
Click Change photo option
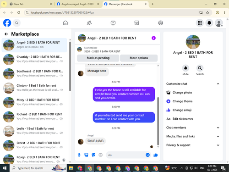coord(193,93)
